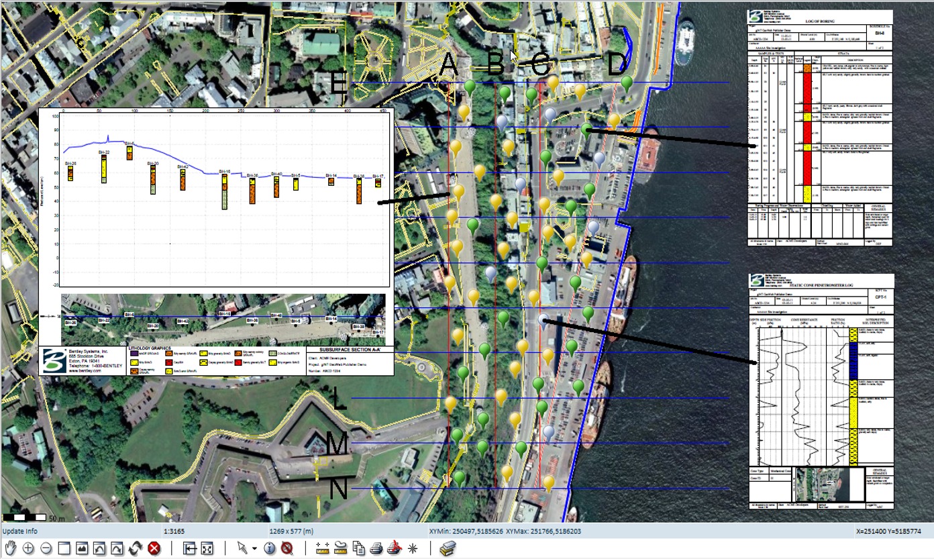
Task: Open the Static Cone Penetrometer Log sheet
Action: (821, 389)
